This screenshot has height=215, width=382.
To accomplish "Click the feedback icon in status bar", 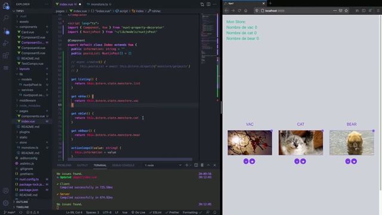I will point(208,213).
